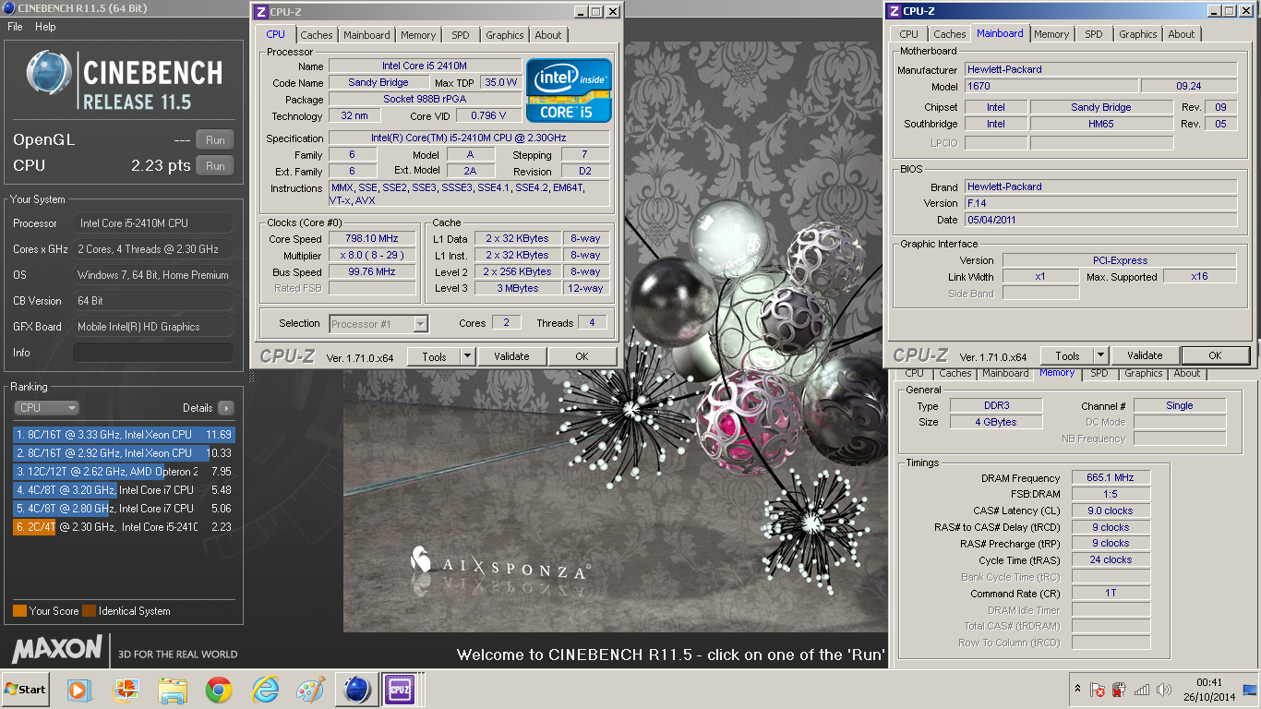Open Windows Explorer folder icon in taskbar
Viewport: 1261px width, 709px height.
[173, 690]
